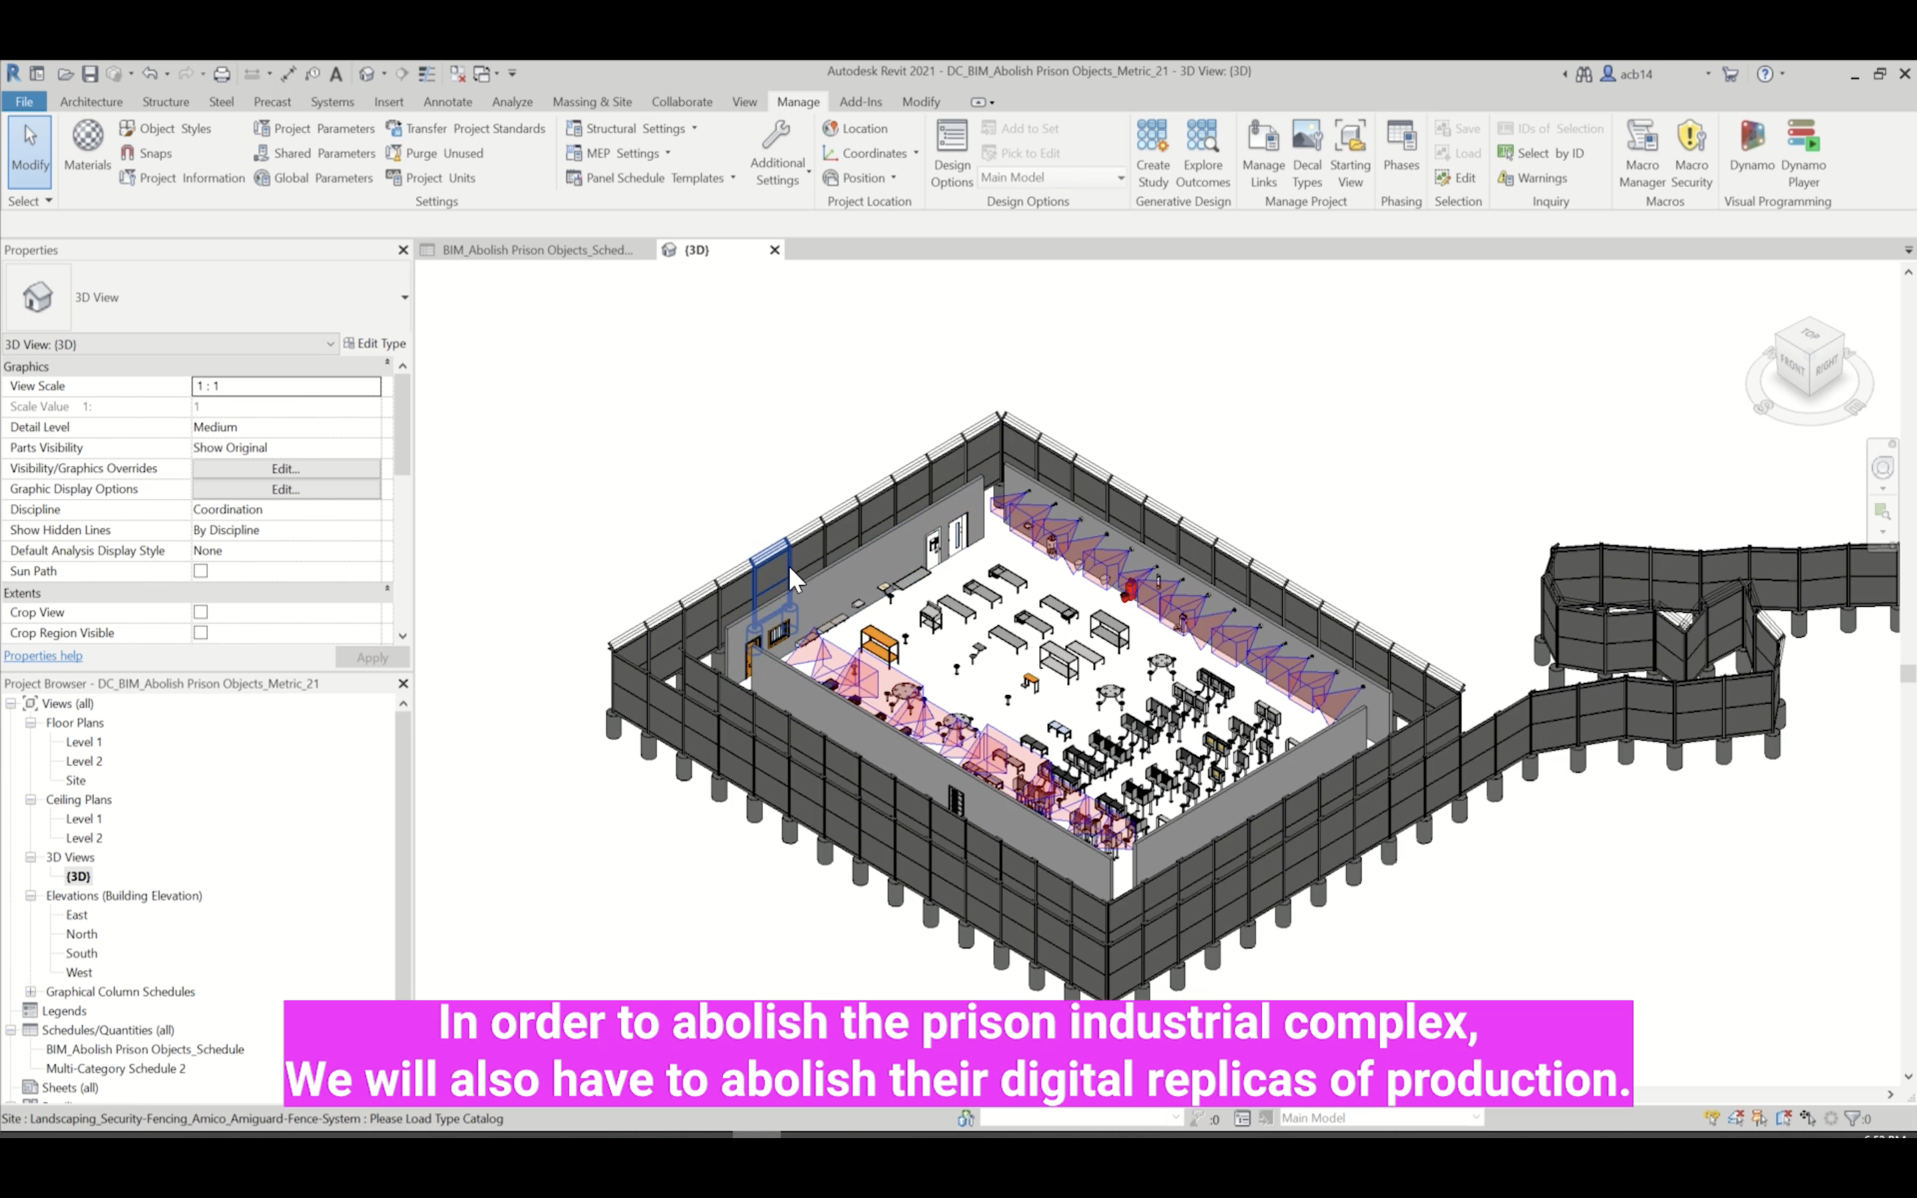Enable the Sun Path checkbox

[x=200, y=571]
